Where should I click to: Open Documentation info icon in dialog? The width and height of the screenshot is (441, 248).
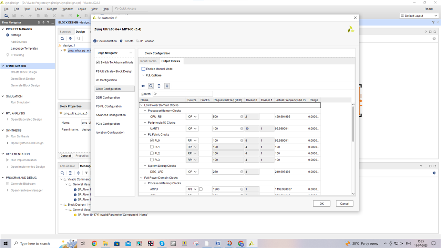(x=95, y=41)
